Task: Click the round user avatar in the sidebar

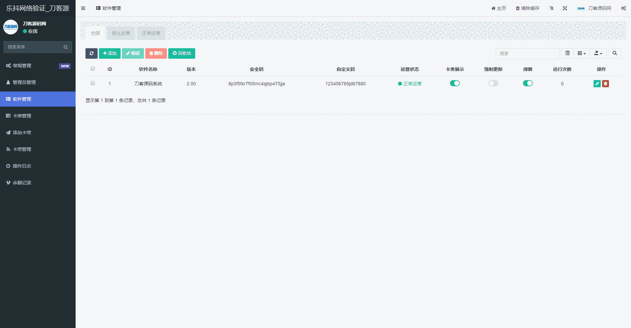Action: [11, 27]
